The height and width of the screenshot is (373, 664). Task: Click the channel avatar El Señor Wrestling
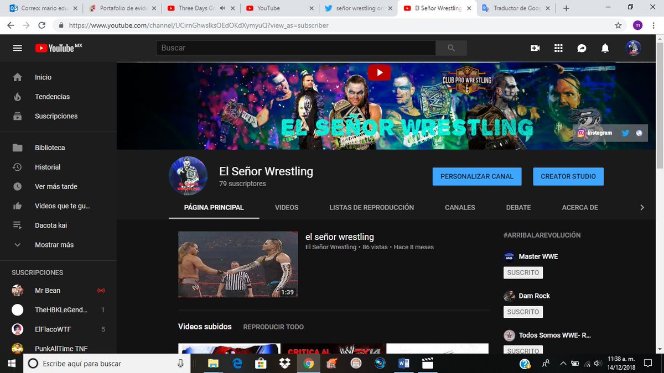click(188, 176)
